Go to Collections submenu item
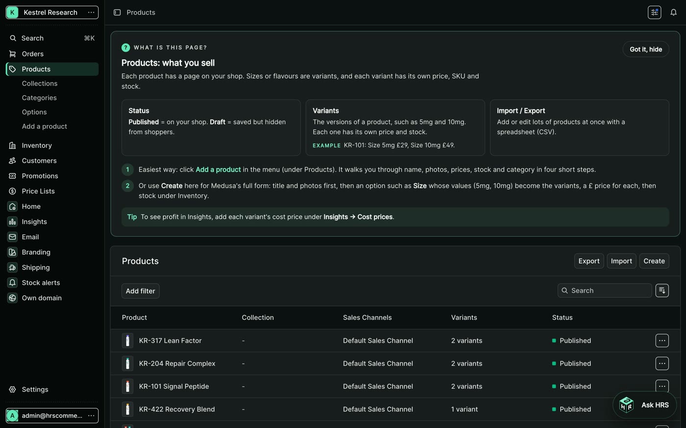 (x=40, y=83)
